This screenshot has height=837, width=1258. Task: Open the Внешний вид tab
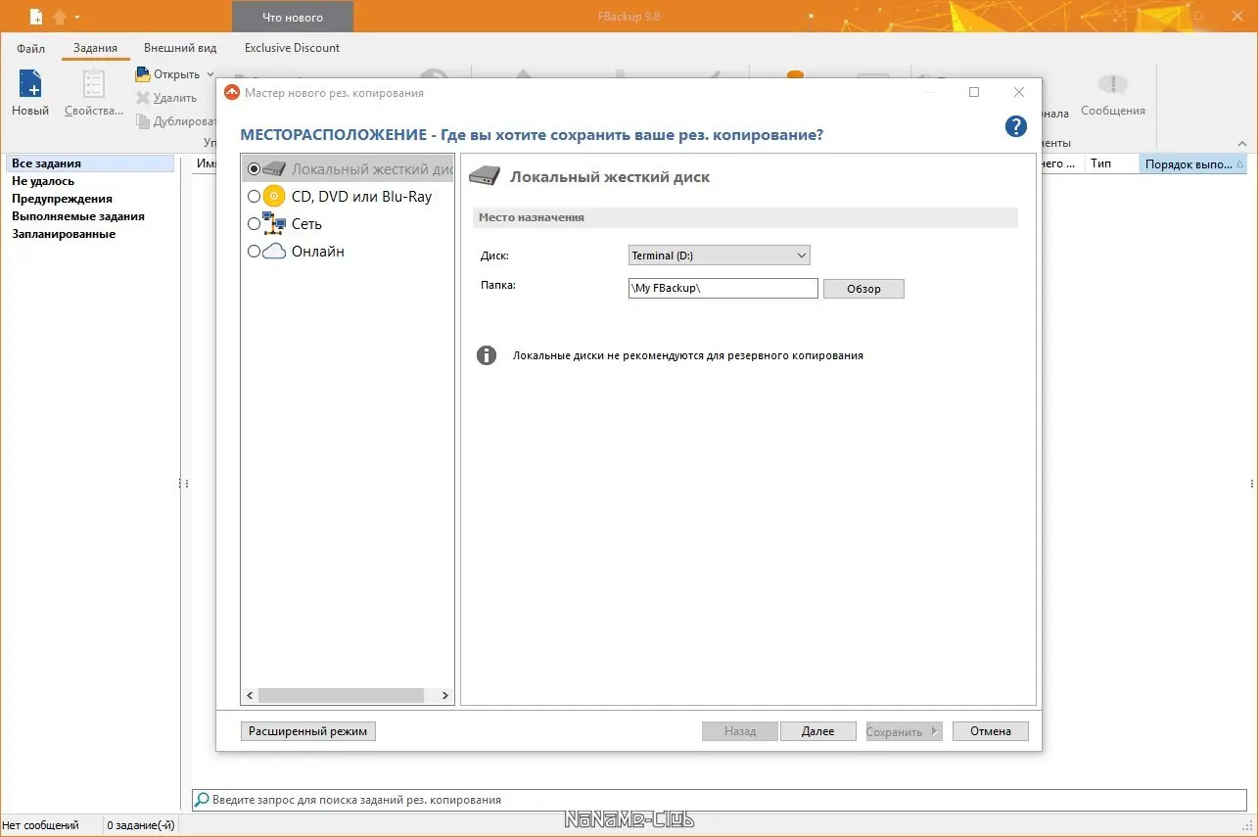pyautogui.click(x=180, y=48)
